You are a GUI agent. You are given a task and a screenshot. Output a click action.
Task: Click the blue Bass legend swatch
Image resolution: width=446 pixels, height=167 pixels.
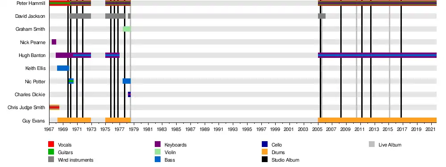(x=157, y=159)
